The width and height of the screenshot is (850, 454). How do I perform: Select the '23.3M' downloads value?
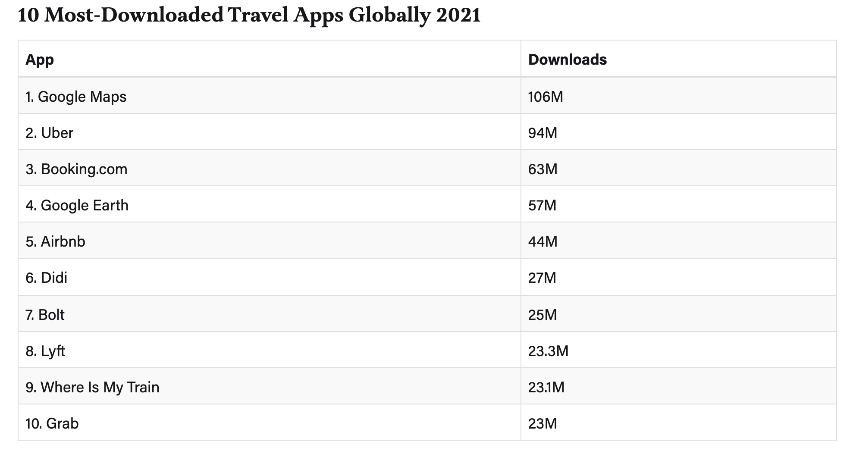[548, 351]
